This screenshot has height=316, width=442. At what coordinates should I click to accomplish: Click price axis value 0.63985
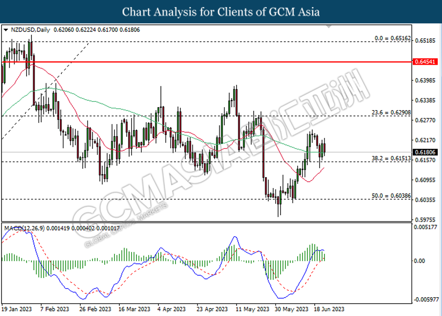coord(425,80)
